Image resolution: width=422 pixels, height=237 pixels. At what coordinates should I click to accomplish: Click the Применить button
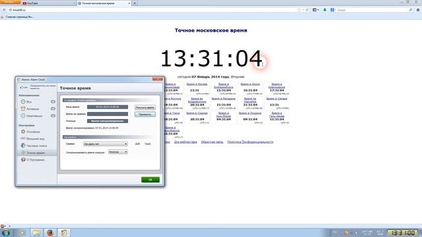tap(145, 115)
